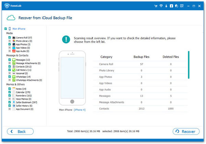Uncheck the Contacts checkbox
206x144 pixels.
pyautogui.click(x=10, y=66)
